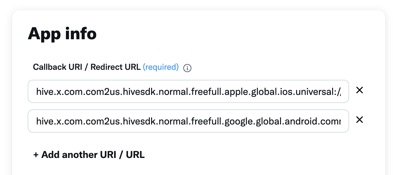Select the first Callback URI text box
The width and height of the screenshot is (398, 175).
coord(188,91)
